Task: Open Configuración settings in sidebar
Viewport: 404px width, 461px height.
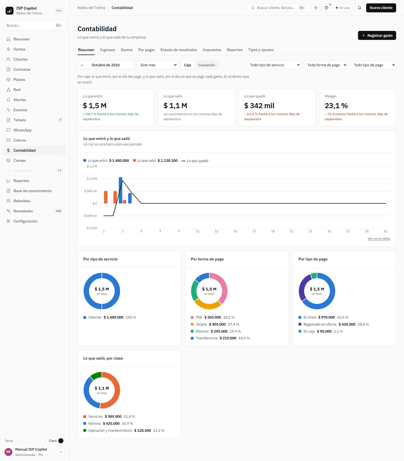Action: pyautogui.click(x=35, y=221)
